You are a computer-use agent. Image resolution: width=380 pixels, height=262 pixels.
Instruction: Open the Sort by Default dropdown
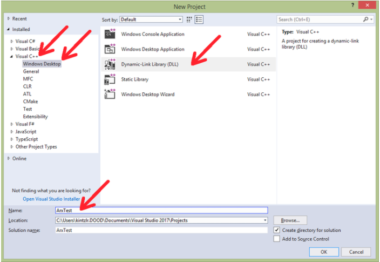click(151, 19)
